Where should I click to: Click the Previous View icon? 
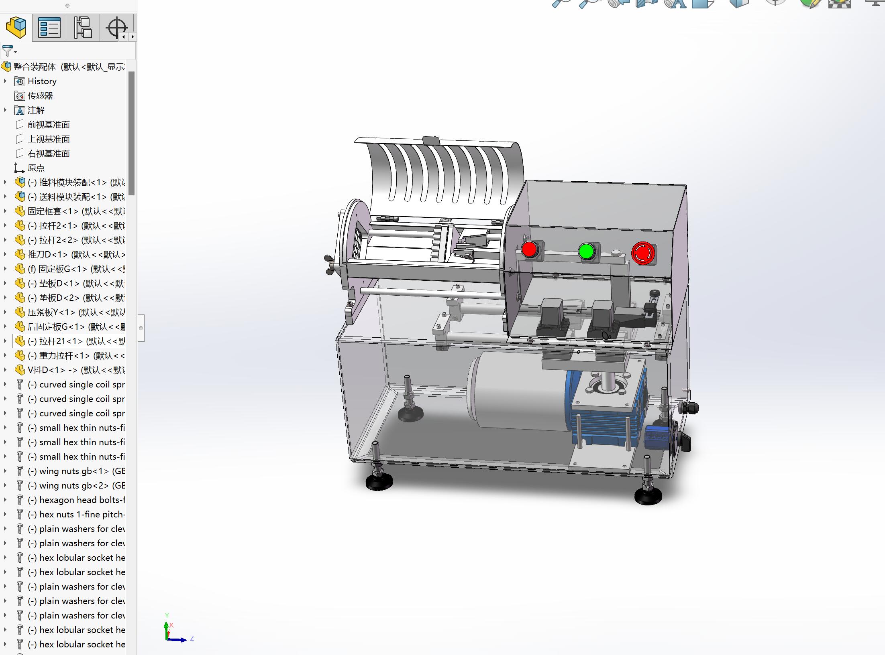618,3
